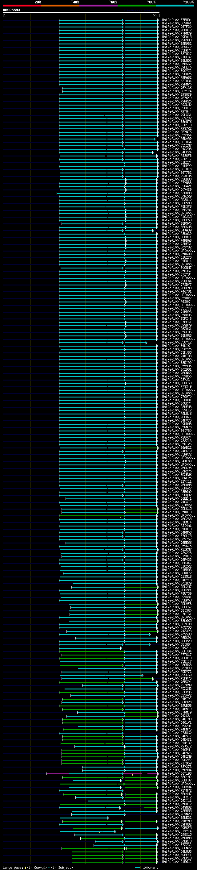The width and height of the screenshot is (197, 870).
Task: Select label UniRef100_Q7XYE4
Action: [x=176, y=831]
